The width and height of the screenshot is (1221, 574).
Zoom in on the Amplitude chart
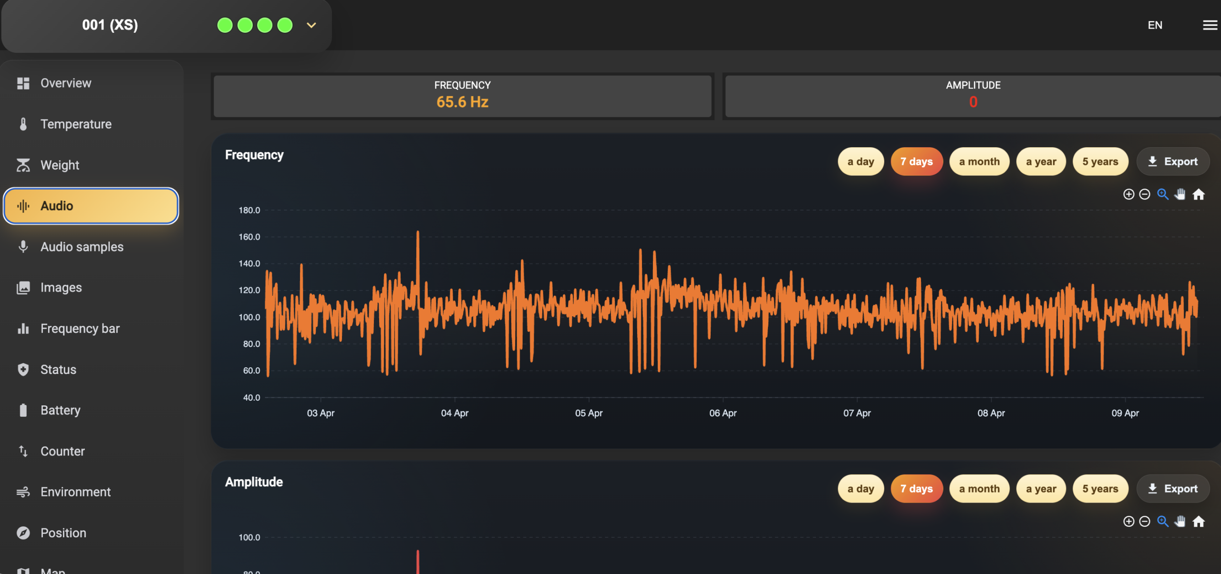[1128, 522]
